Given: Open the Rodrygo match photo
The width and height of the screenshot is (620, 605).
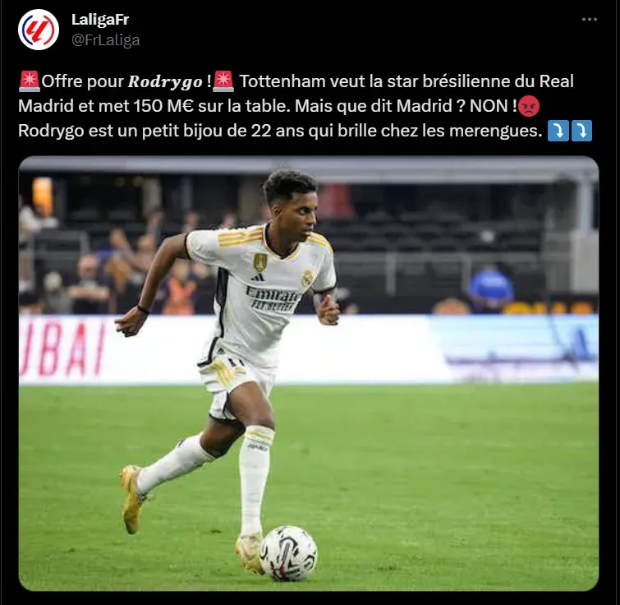Looking at the screenshot, I should click(x=309, y=373).
